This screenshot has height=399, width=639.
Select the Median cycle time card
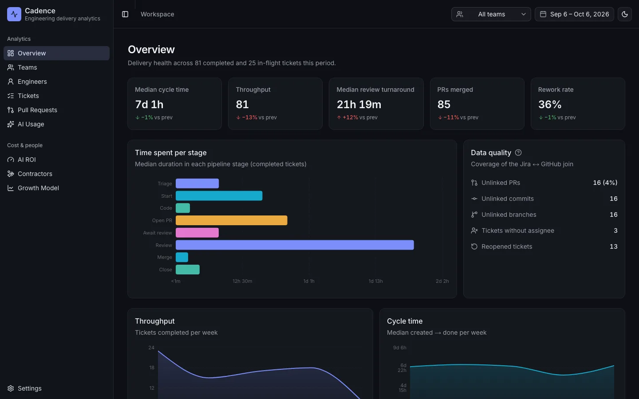click(x=174, y=104)
